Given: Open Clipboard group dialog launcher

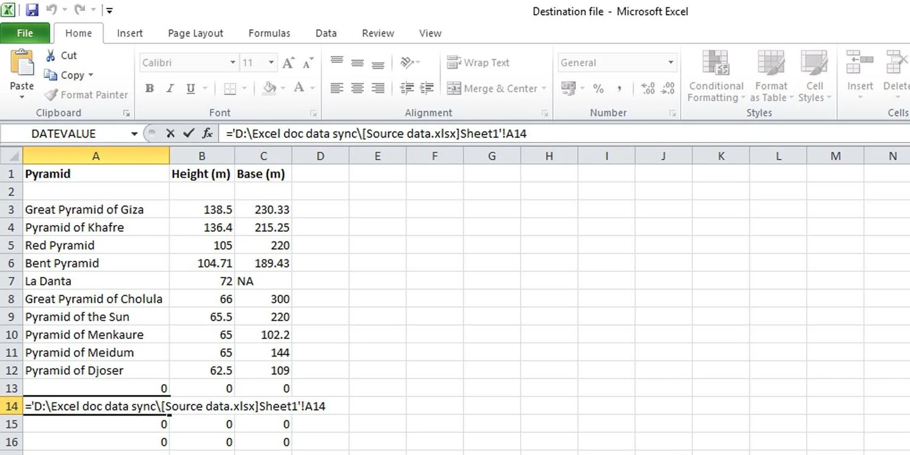Looking at the screenshot, I should pyautogui.click(x=126, y=113).
